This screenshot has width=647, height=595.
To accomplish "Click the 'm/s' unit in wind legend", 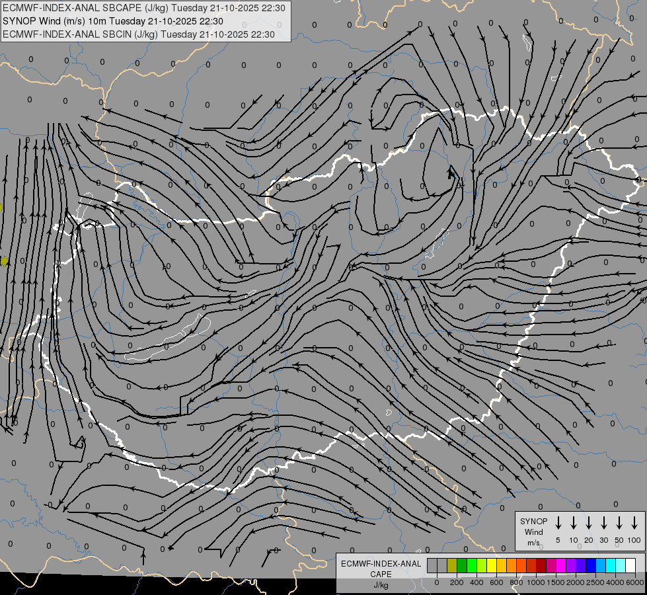I will click(533, 543).
